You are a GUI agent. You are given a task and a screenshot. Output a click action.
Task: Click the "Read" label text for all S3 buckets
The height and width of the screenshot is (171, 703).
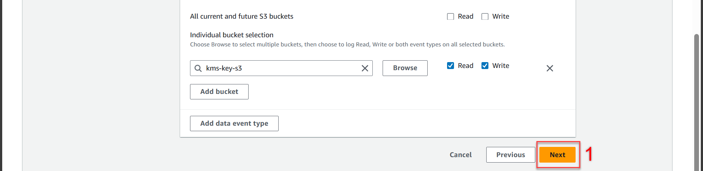point(465,16)
